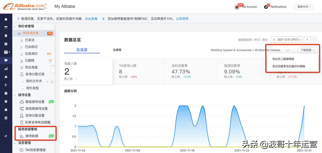Select 导出员工数据明细 from the download menu

point(283,59)
